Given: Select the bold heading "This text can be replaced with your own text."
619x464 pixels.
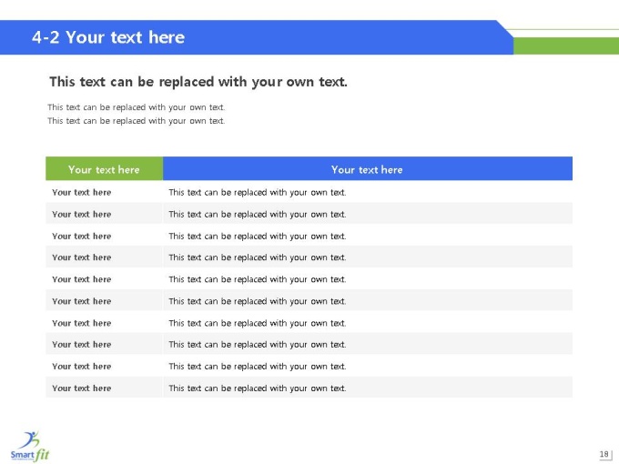Looking at the screenshot, I should 198,82.
